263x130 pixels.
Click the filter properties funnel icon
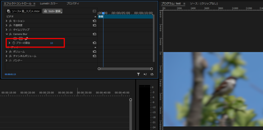pos(138,74)
